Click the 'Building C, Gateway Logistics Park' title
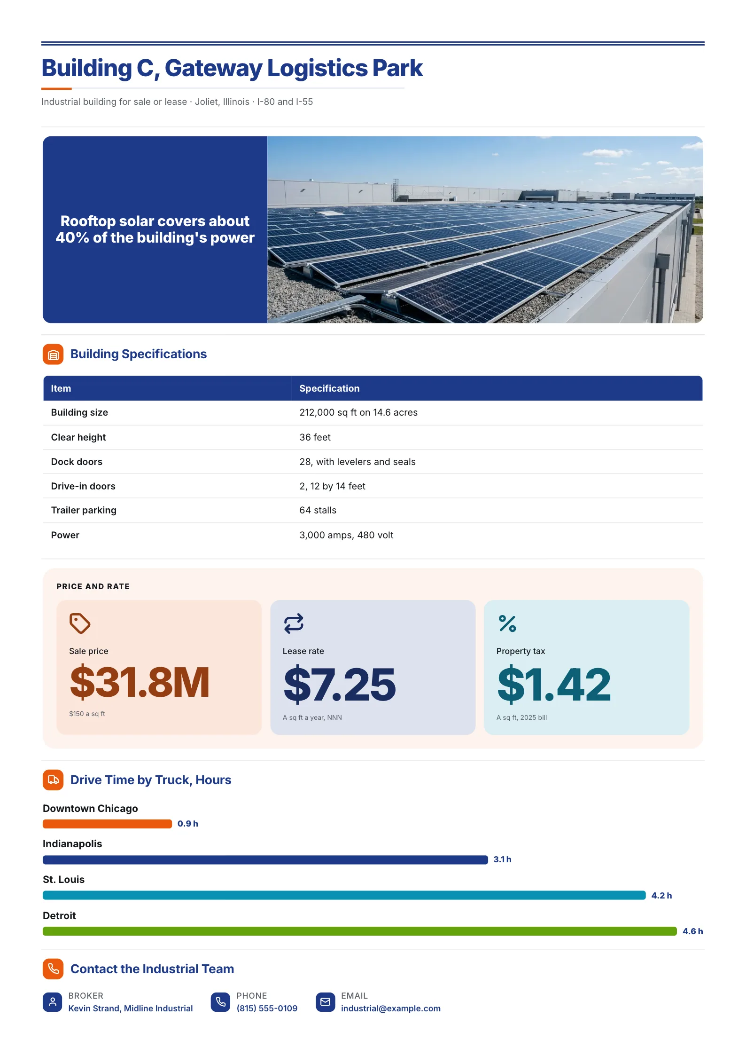Screen dimensions: 746x1056 pyautogui.click(x=232, y=68)
